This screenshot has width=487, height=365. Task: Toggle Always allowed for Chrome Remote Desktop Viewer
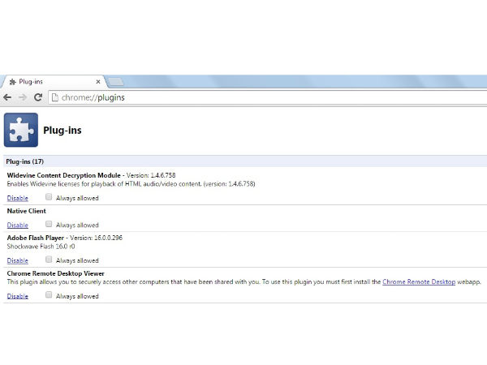click(50, 295)
